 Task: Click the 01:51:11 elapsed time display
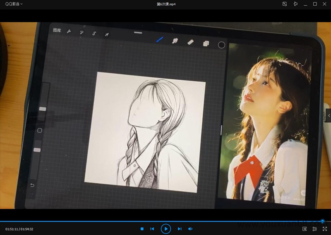point(12,229)
